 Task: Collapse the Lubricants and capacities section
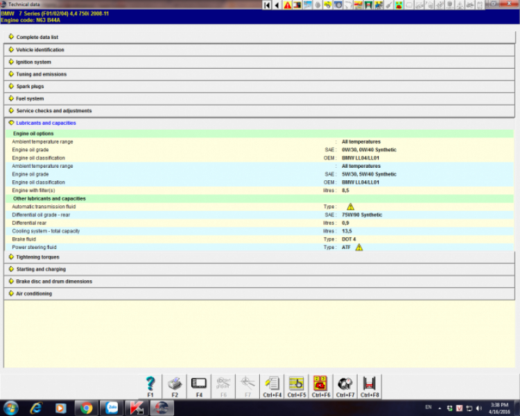click(259, 123)
